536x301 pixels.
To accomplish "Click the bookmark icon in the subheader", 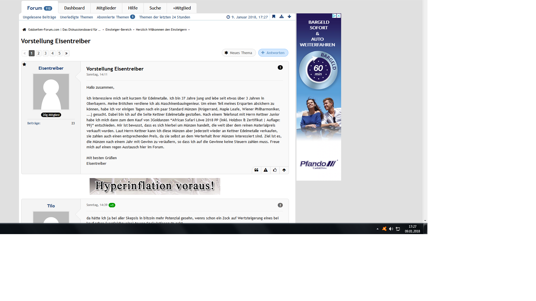I will coord(274,17).
